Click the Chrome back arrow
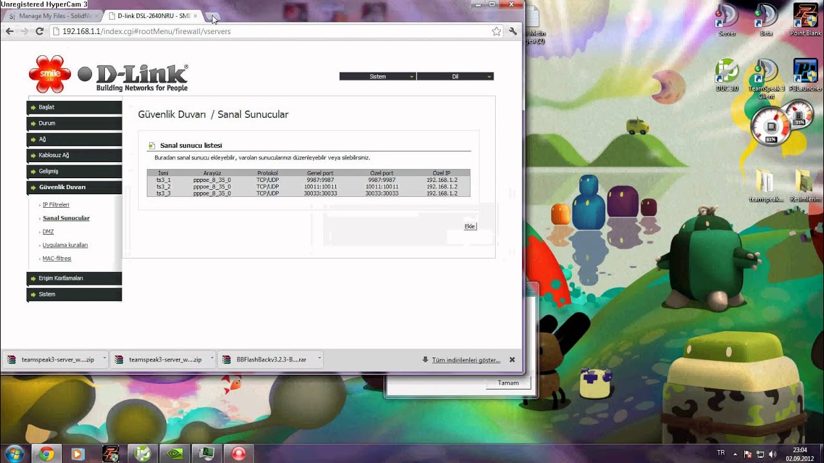The image size is (824, 463). [x=10, y=32]
